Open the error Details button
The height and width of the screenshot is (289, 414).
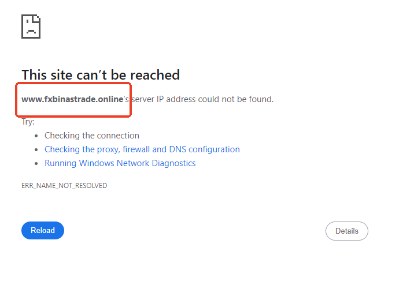[x=347, y=231]
